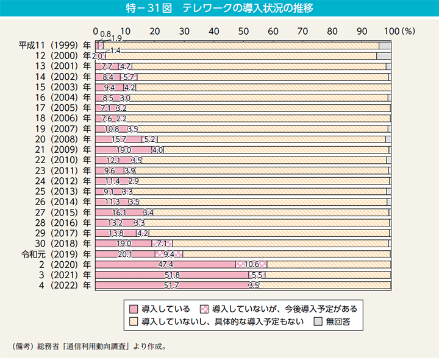The width and height of the screenshot is (439, 358).
Task: Click the striped segment of the 2022 bar
Action: 325,286
